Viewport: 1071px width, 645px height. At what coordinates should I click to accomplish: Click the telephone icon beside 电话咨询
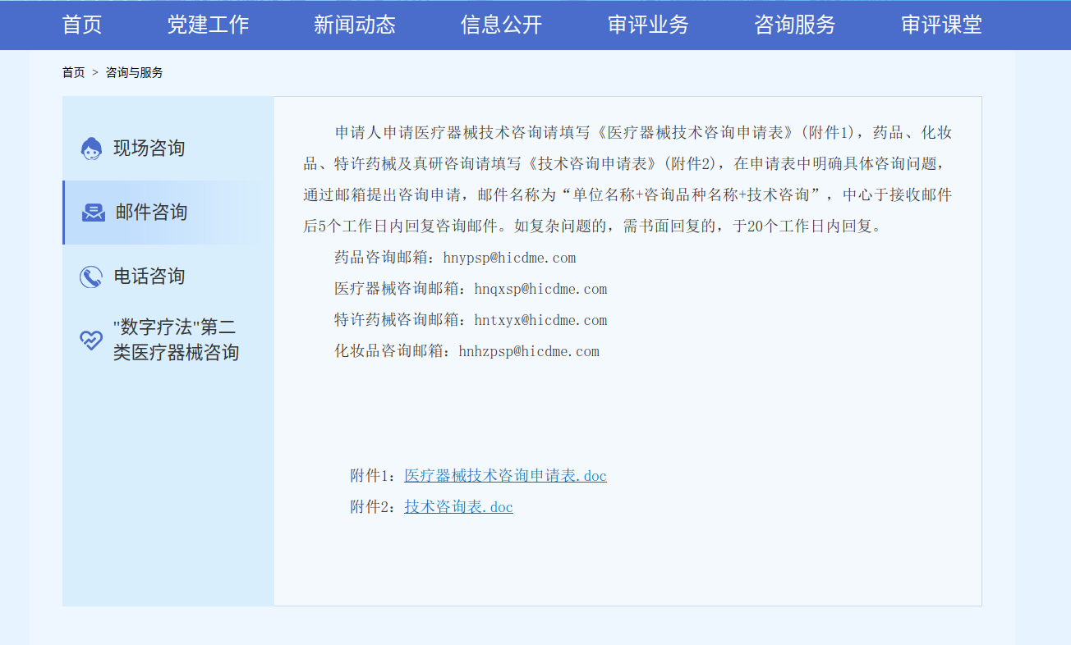pyautogui.click(x=91, y=277)
